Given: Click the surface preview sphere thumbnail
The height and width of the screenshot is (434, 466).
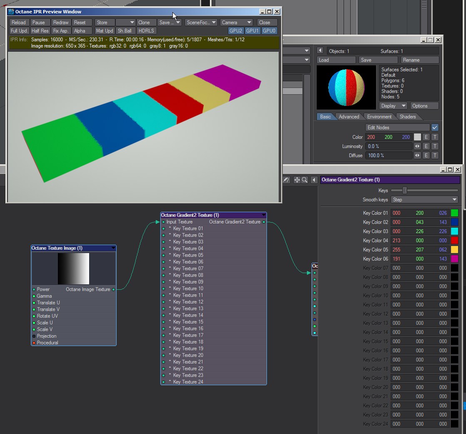Looking at the screenshot, I should pos(347,87).
